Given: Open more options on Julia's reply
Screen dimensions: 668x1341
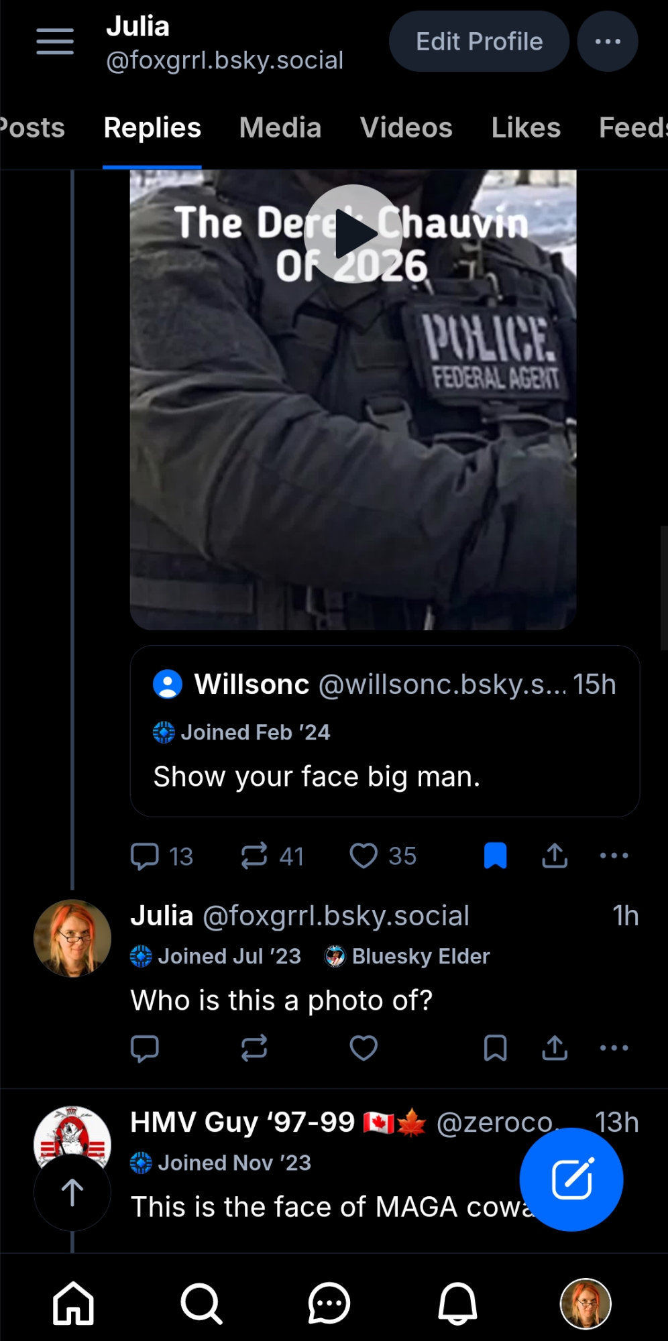Looking at the screenshot, I should (614, 1048).
